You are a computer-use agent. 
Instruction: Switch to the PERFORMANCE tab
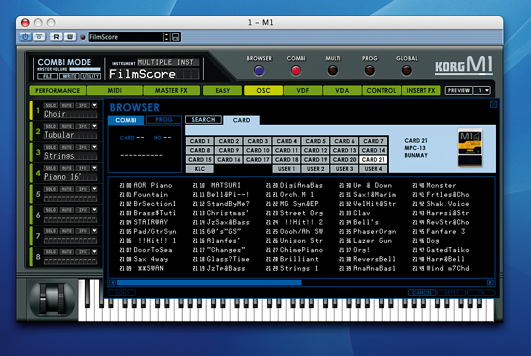point(58,91)
